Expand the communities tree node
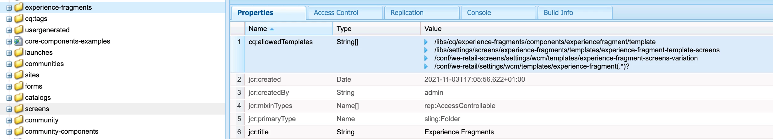773x139 pixels. pyautogui.click(x=9, y=64)
